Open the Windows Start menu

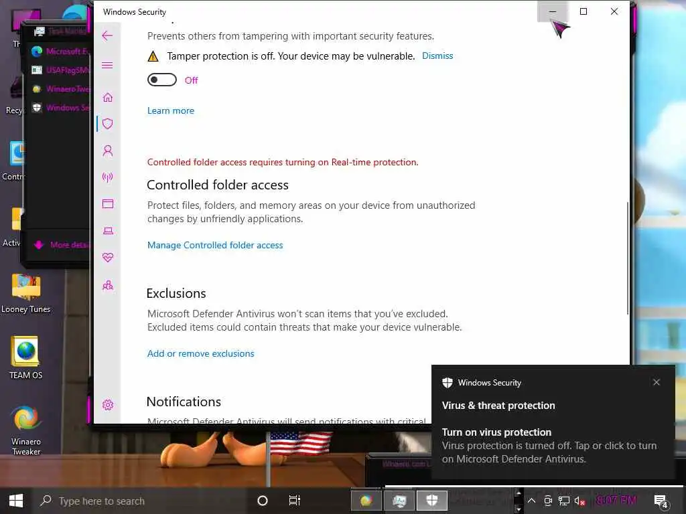click(x=16, y=501)
